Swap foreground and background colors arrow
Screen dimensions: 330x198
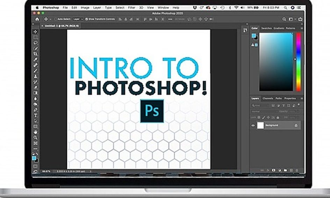click(x=37, y=154)
